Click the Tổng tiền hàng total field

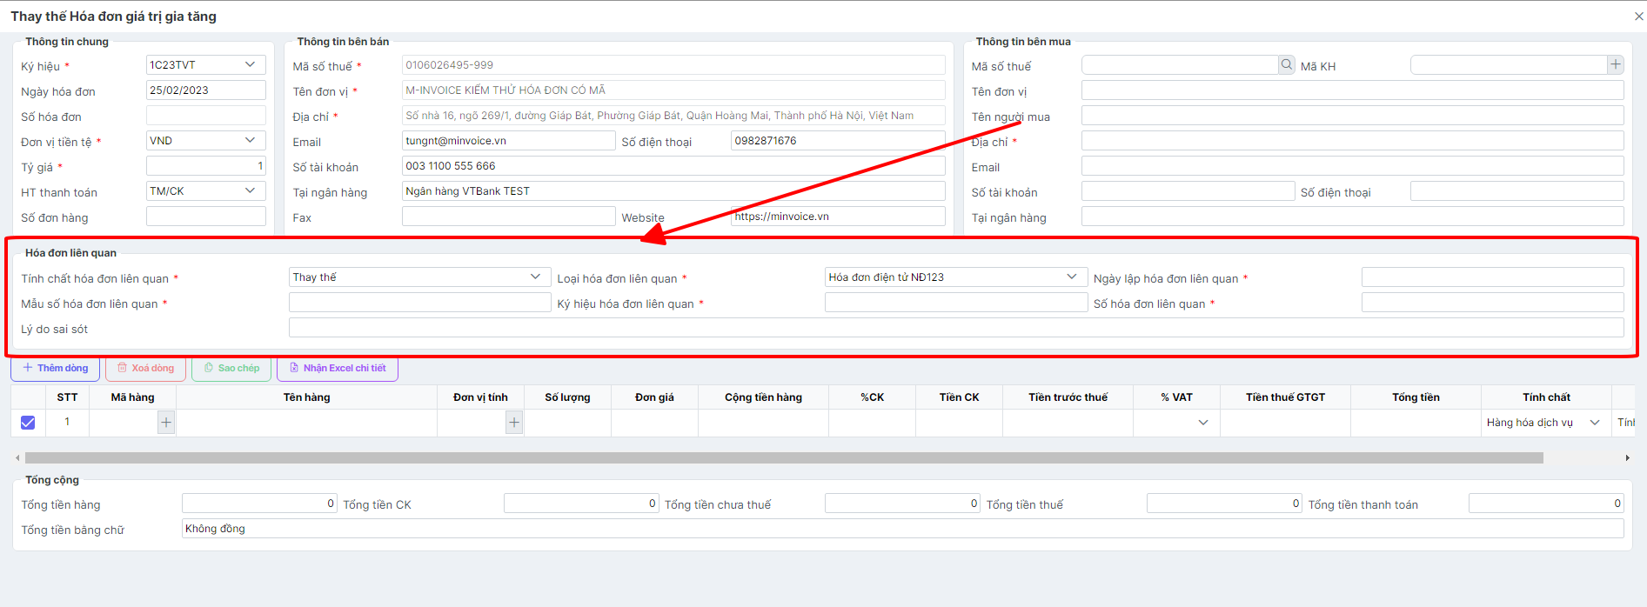point(259,504)
